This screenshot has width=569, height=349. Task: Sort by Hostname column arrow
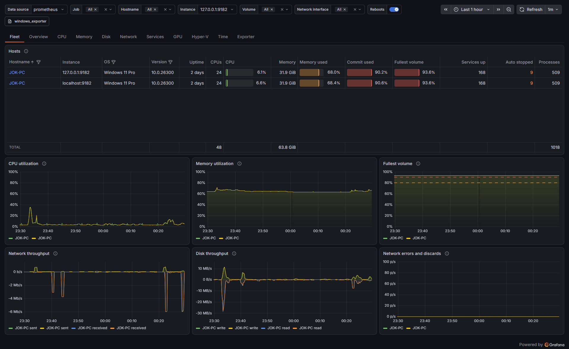[x=32, y=62]
